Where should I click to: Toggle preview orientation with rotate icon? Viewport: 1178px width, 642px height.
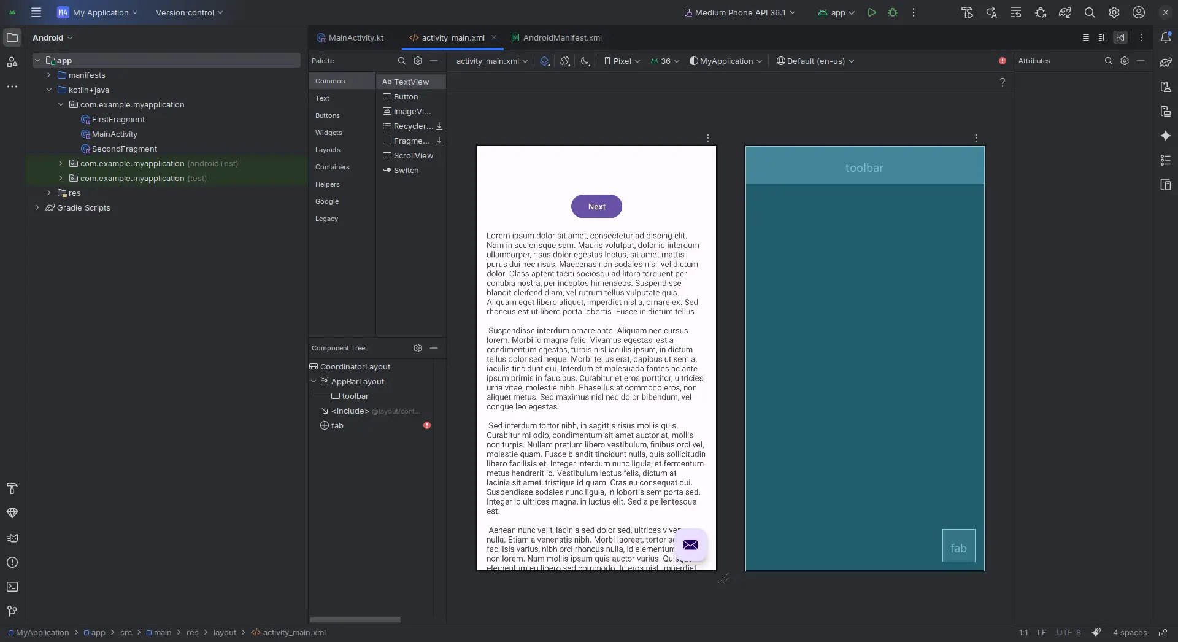[564, 61]
